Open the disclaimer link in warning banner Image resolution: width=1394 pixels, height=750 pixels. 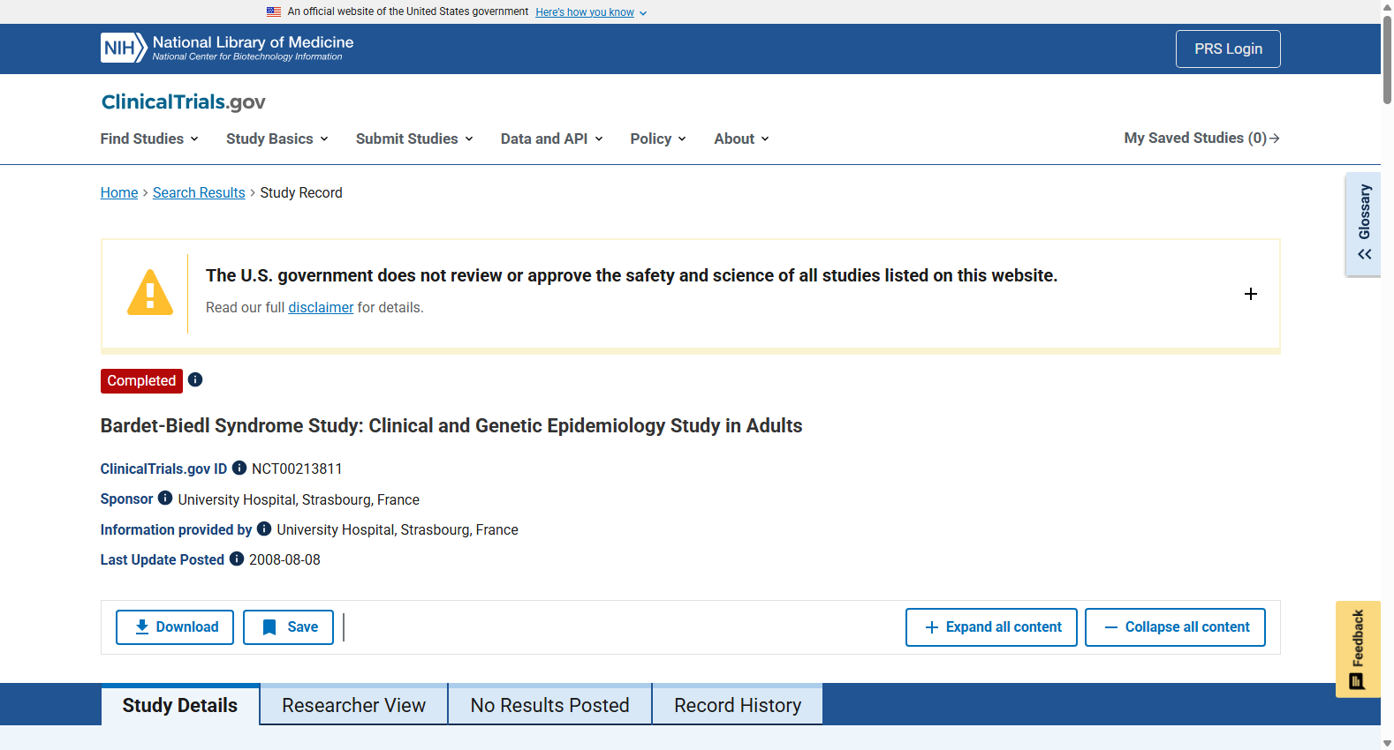point(321,307)
